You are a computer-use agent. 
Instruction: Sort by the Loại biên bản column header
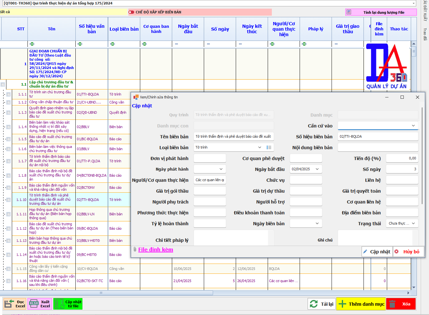tap(124, 29)
